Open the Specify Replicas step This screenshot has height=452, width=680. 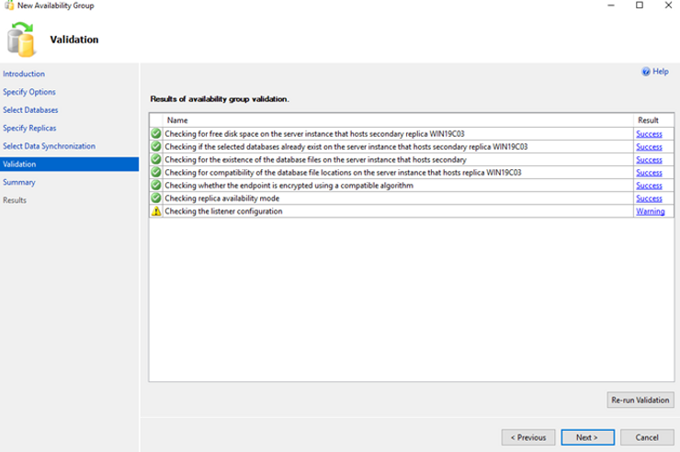point(28,128)
